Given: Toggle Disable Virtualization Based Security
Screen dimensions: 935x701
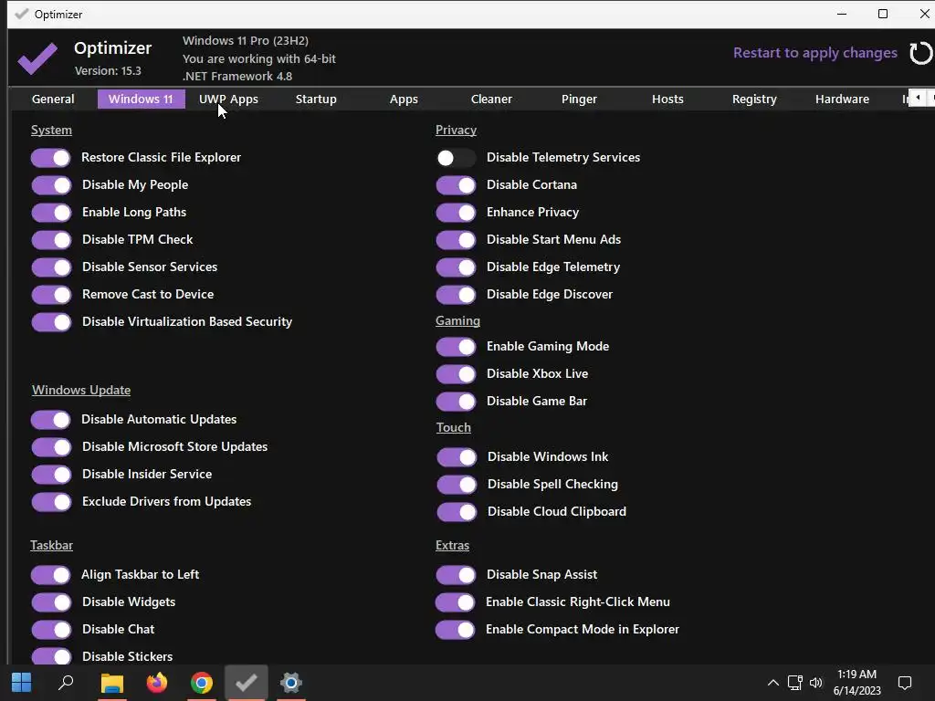Looking at the screenshot, I should 51,322.
